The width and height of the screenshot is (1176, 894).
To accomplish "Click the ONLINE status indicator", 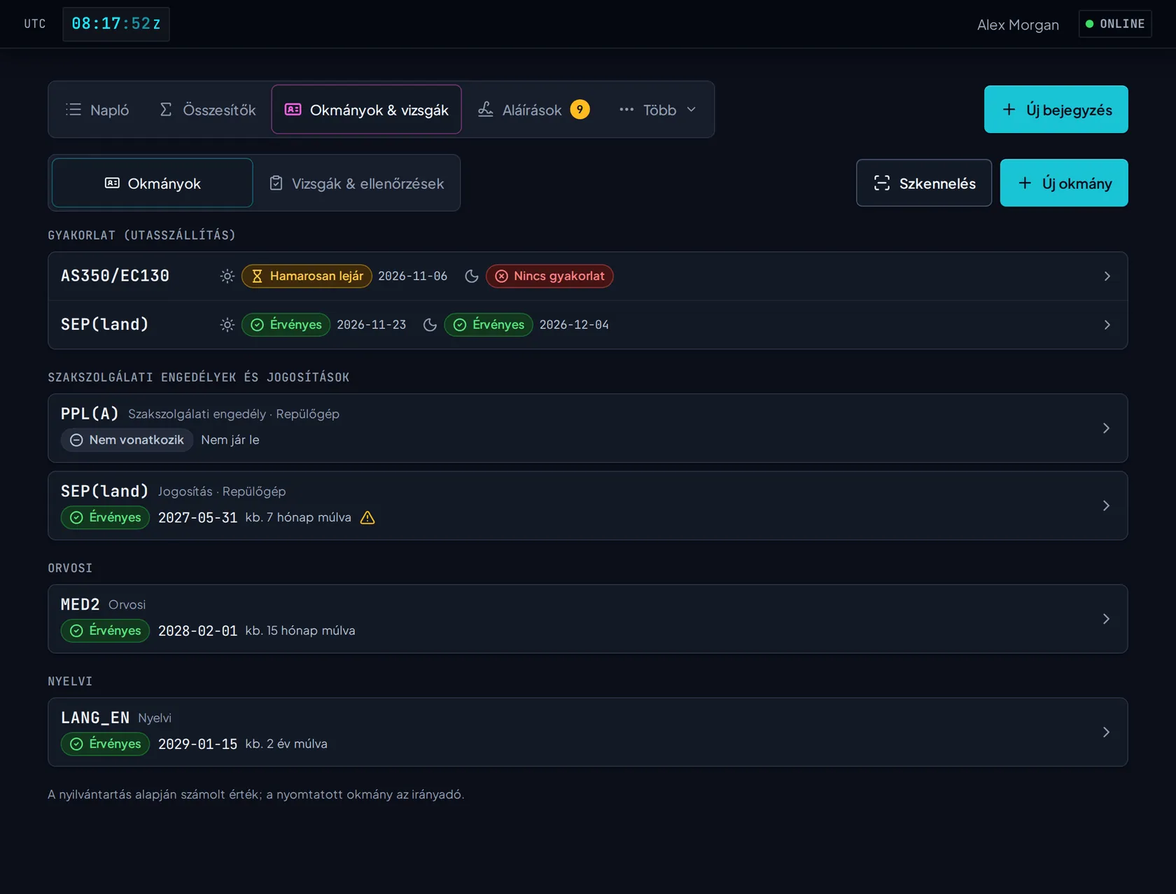I will point(1115,24).
